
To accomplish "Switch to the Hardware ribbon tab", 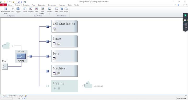I will click(x=62, y=5).
